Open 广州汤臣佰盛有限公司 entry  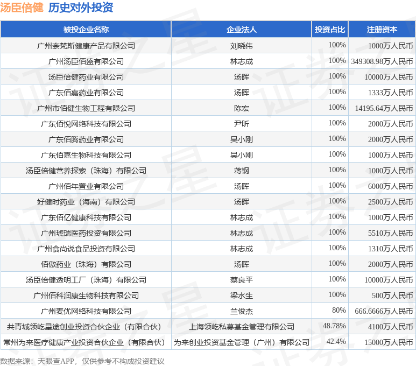[86, 61]
